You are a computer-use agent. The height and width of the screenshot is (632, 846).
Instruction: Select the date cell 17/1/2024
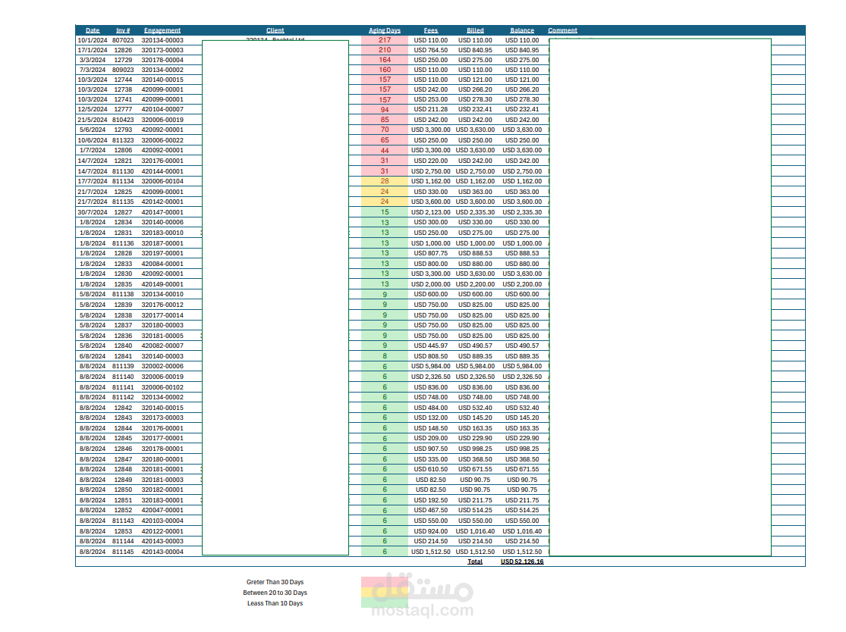93,50
